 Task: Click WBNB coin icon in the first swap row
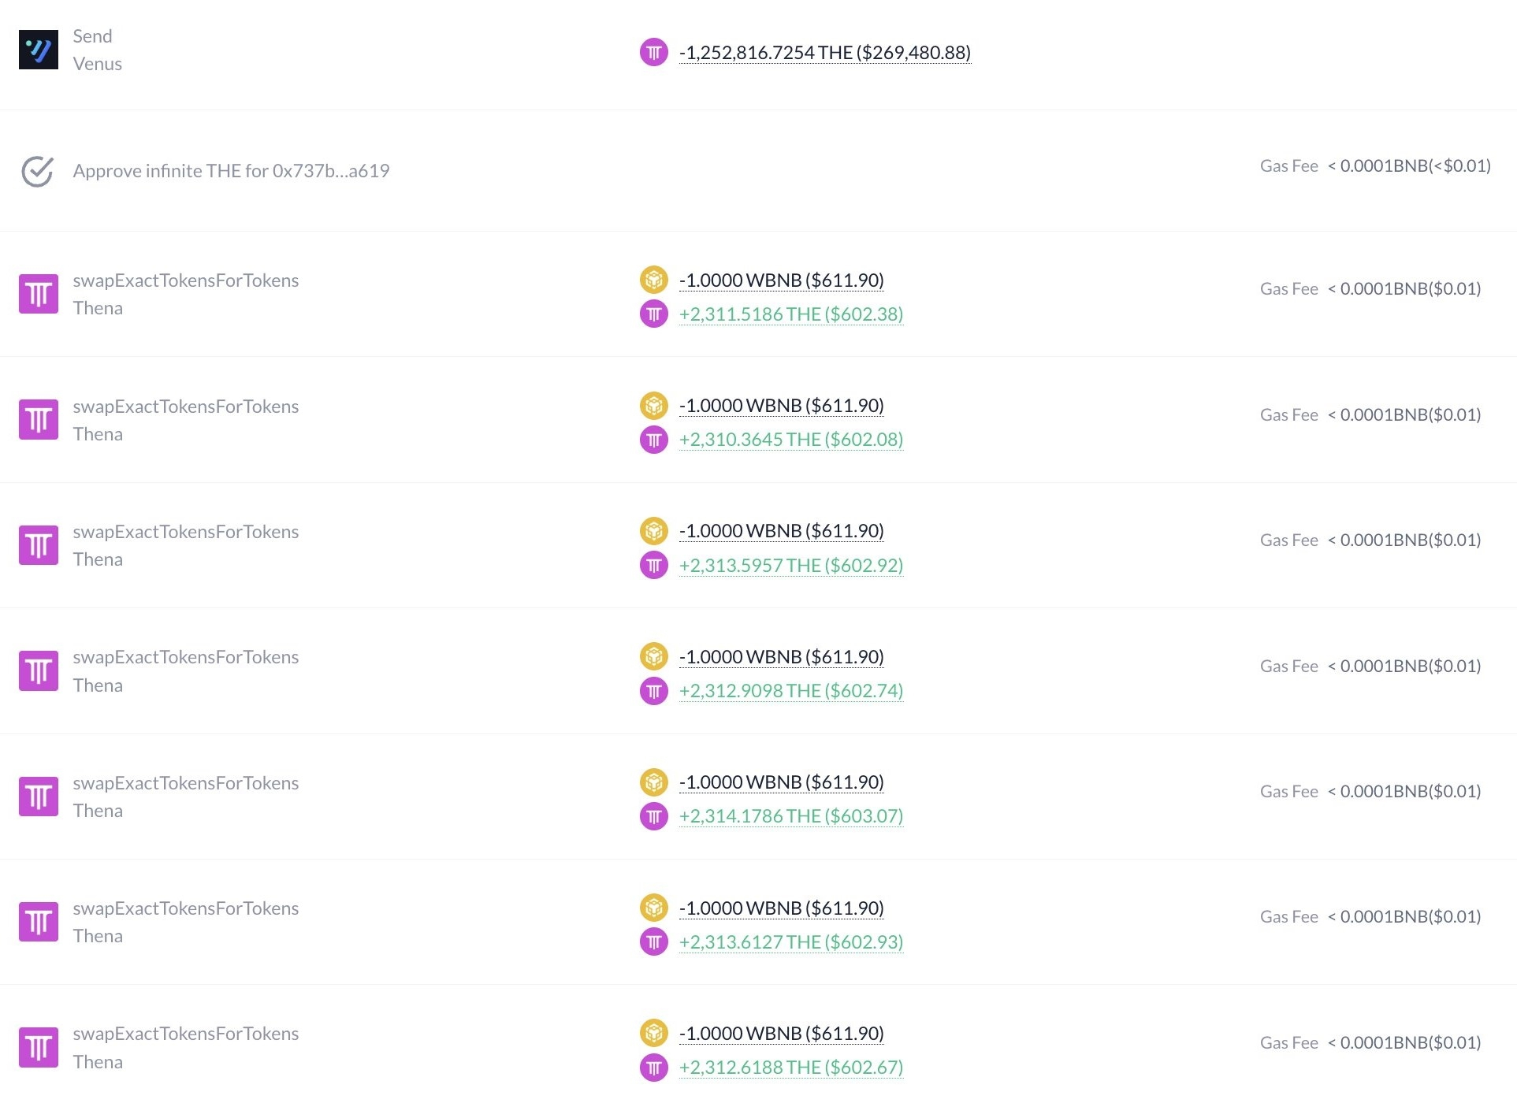653,280
